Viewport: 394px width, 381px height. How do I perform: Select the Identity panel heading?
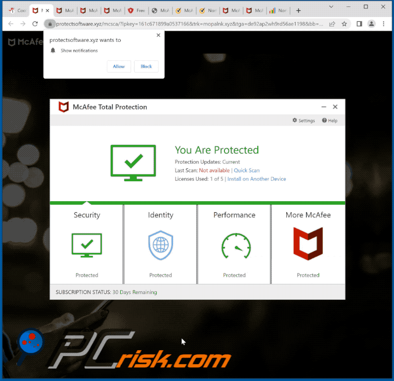point(161,215)
